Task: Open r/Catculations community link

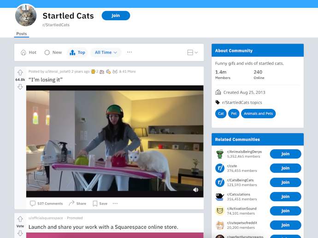Action: [239, 194]
